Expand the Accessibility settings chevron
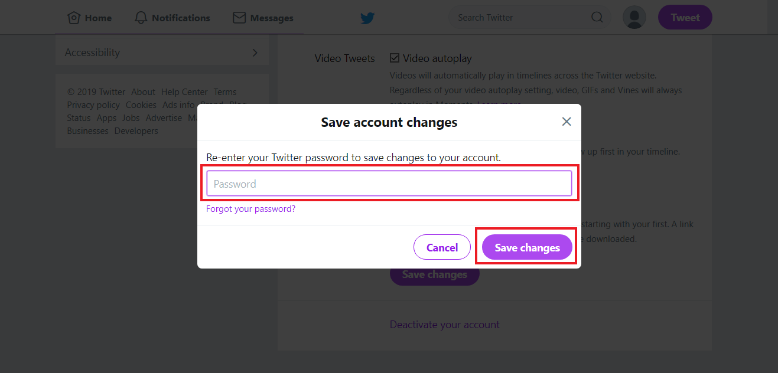Screen dimensions: 778x373 255,53
